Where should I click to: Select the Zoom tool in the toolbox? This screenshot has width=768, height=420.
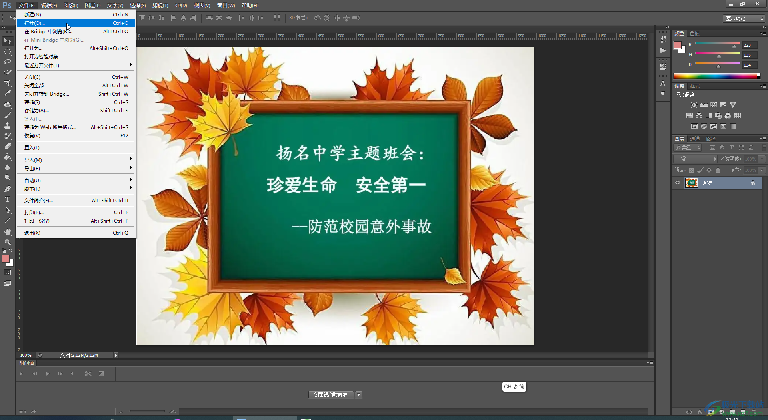8,242
